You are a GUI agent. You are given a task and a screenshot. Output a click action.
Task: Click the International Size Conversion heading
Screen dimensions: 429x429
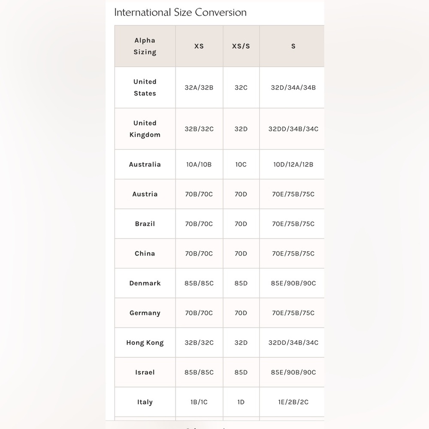point(180,12)
